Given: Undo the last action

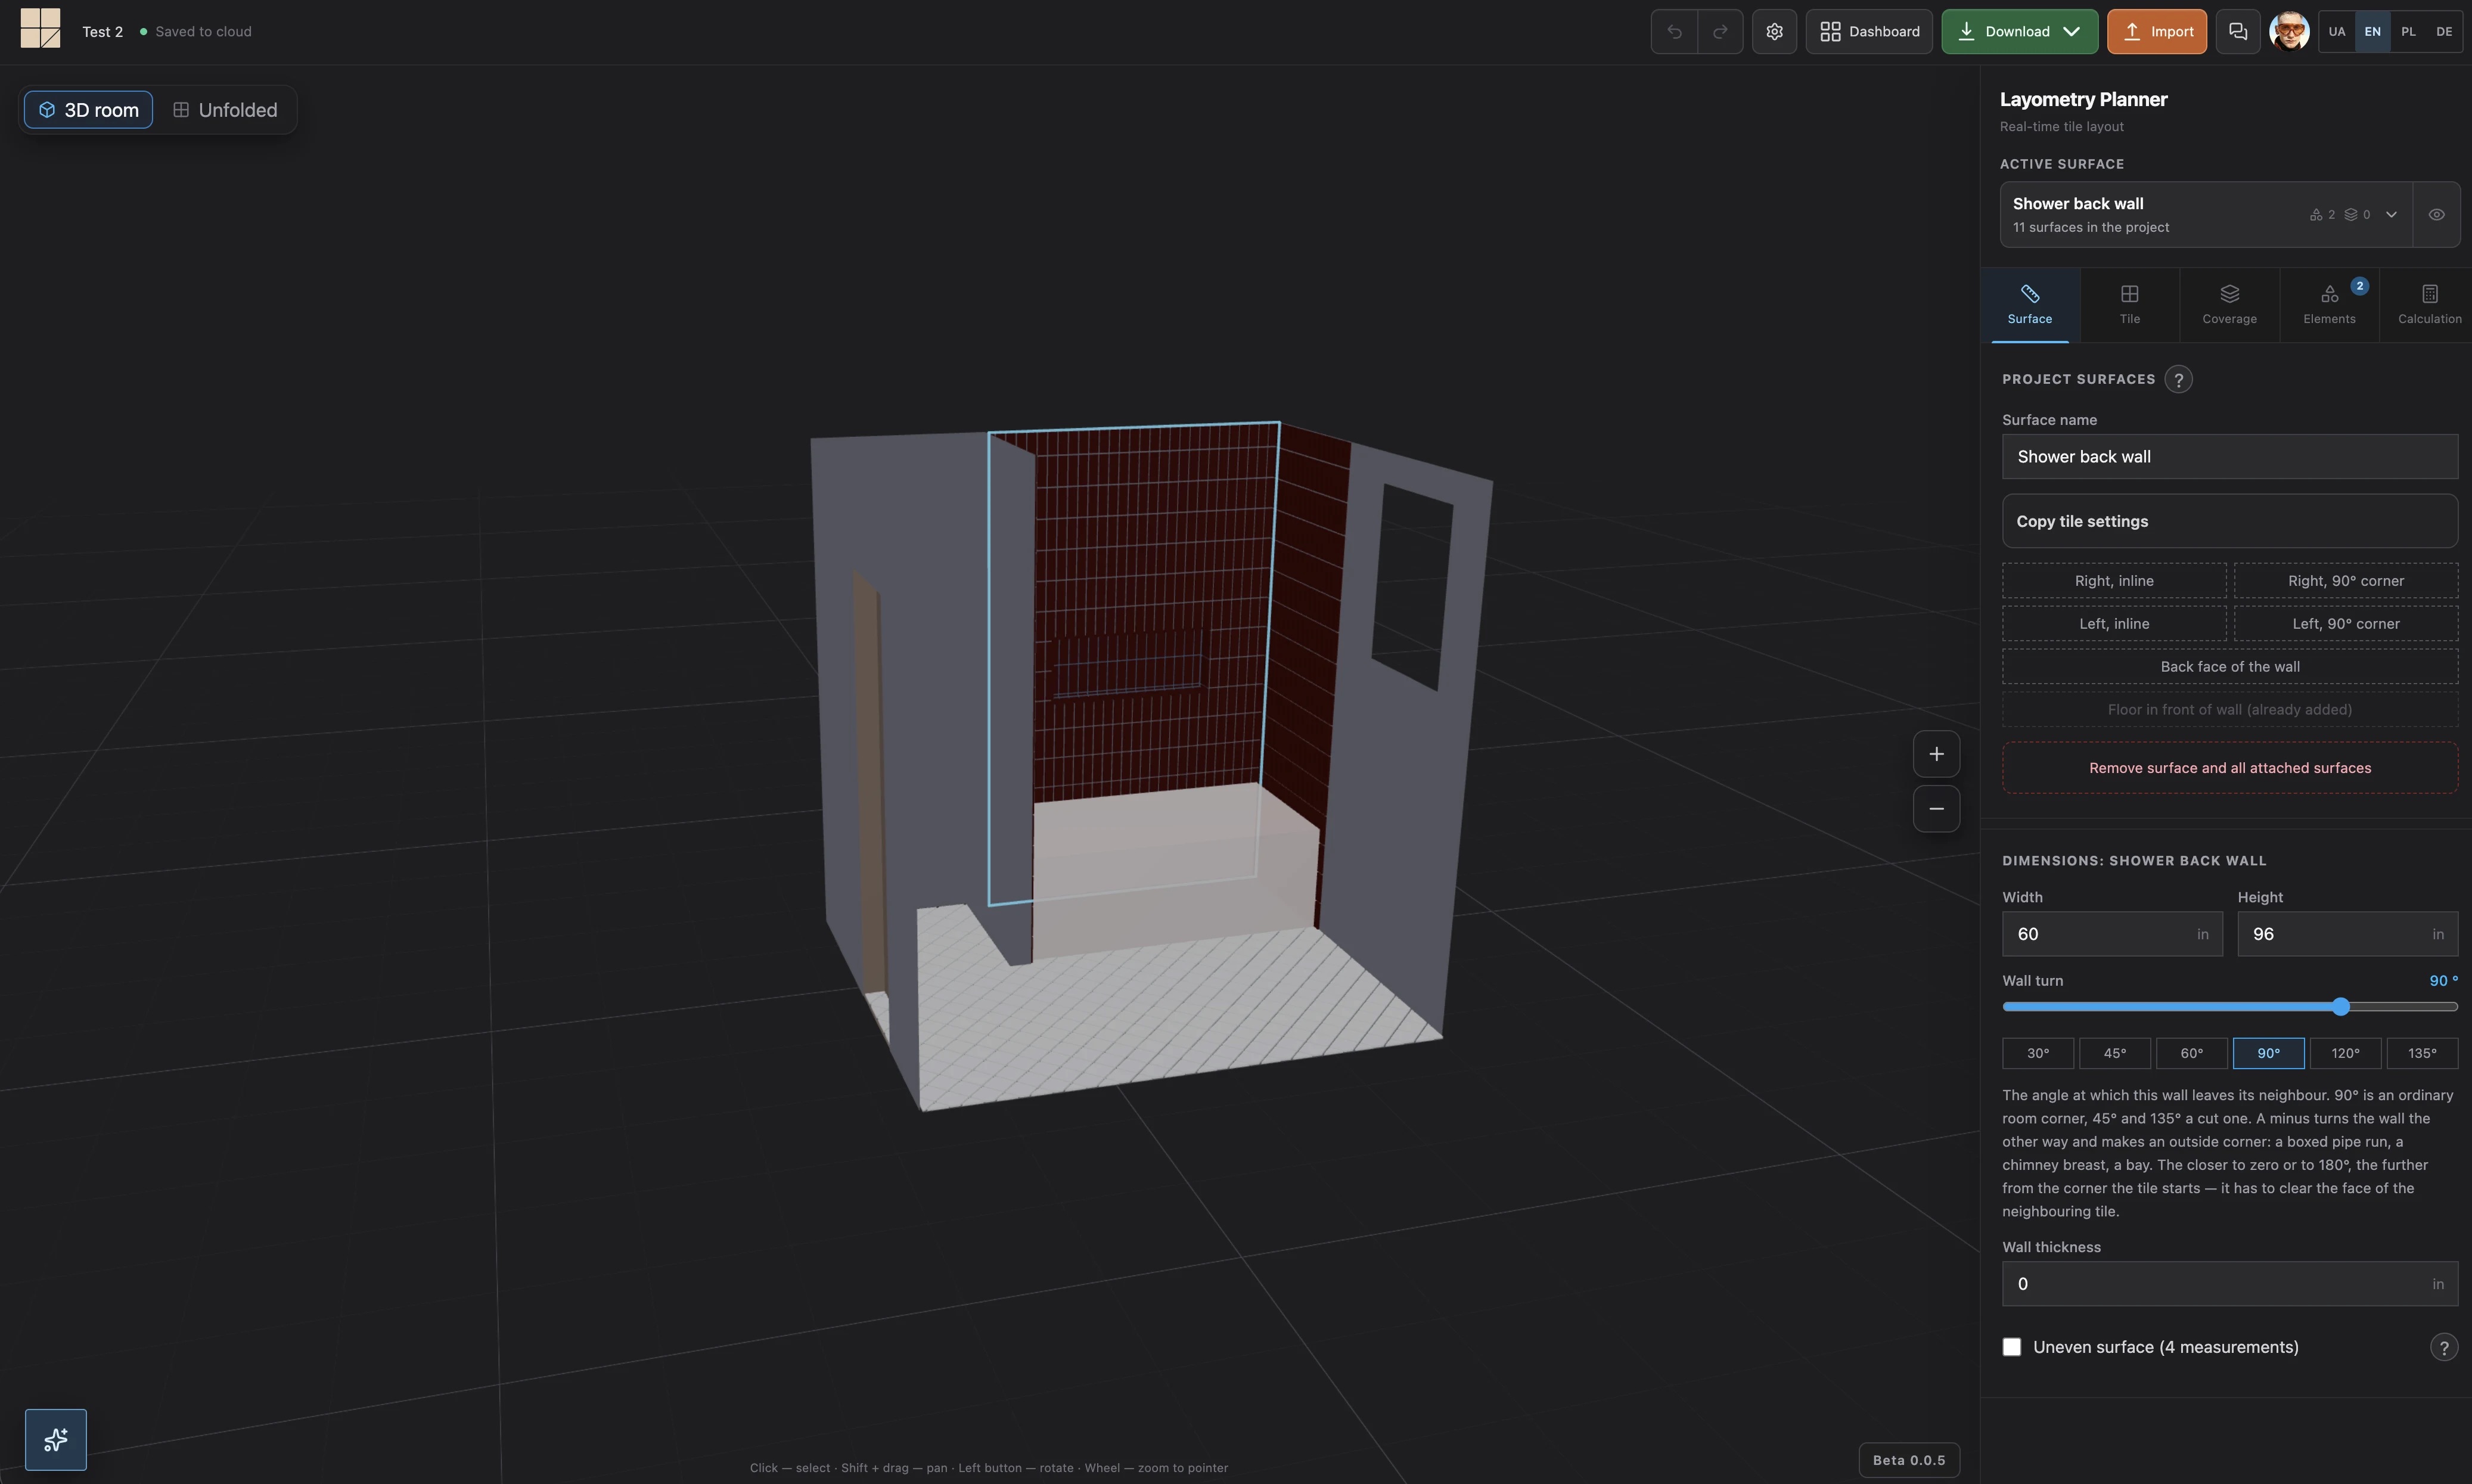Looking at the screenshot, I should tap(1674, 32).
